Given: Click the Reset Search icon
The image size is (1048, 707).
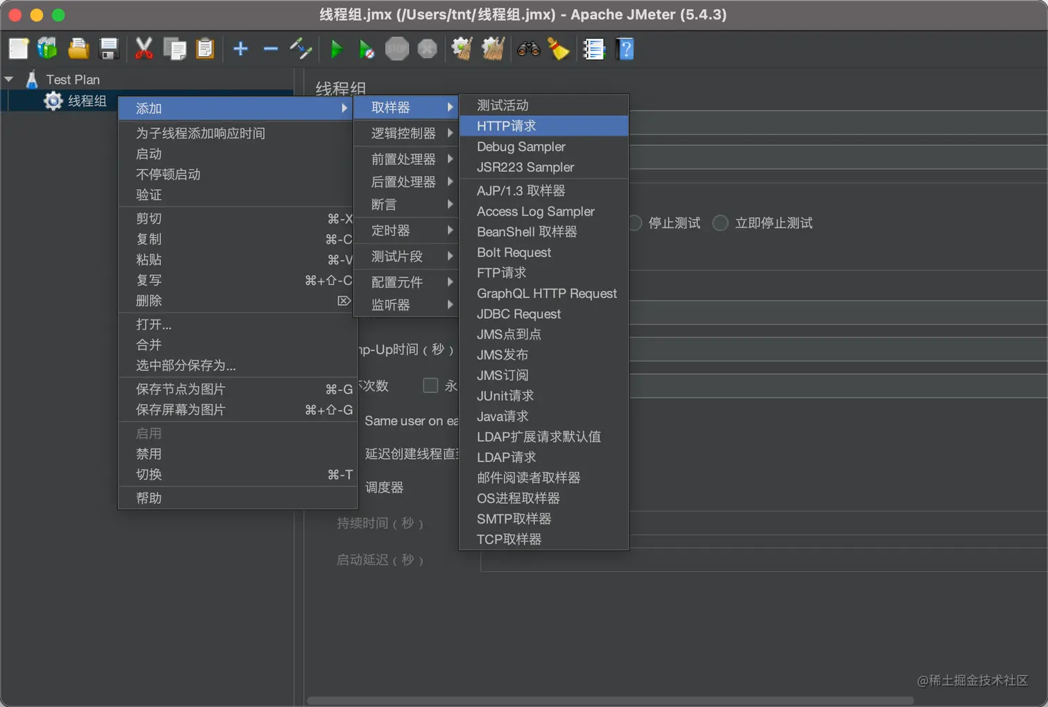Looking at the screenshot, I should tap(559, 49).
